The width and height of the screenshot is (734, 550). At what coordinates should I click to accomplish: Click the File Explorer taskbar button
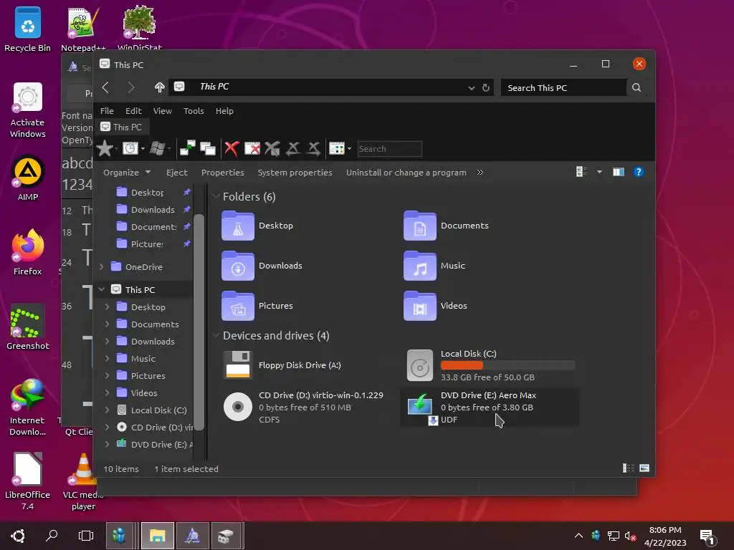tap(157, 536)
